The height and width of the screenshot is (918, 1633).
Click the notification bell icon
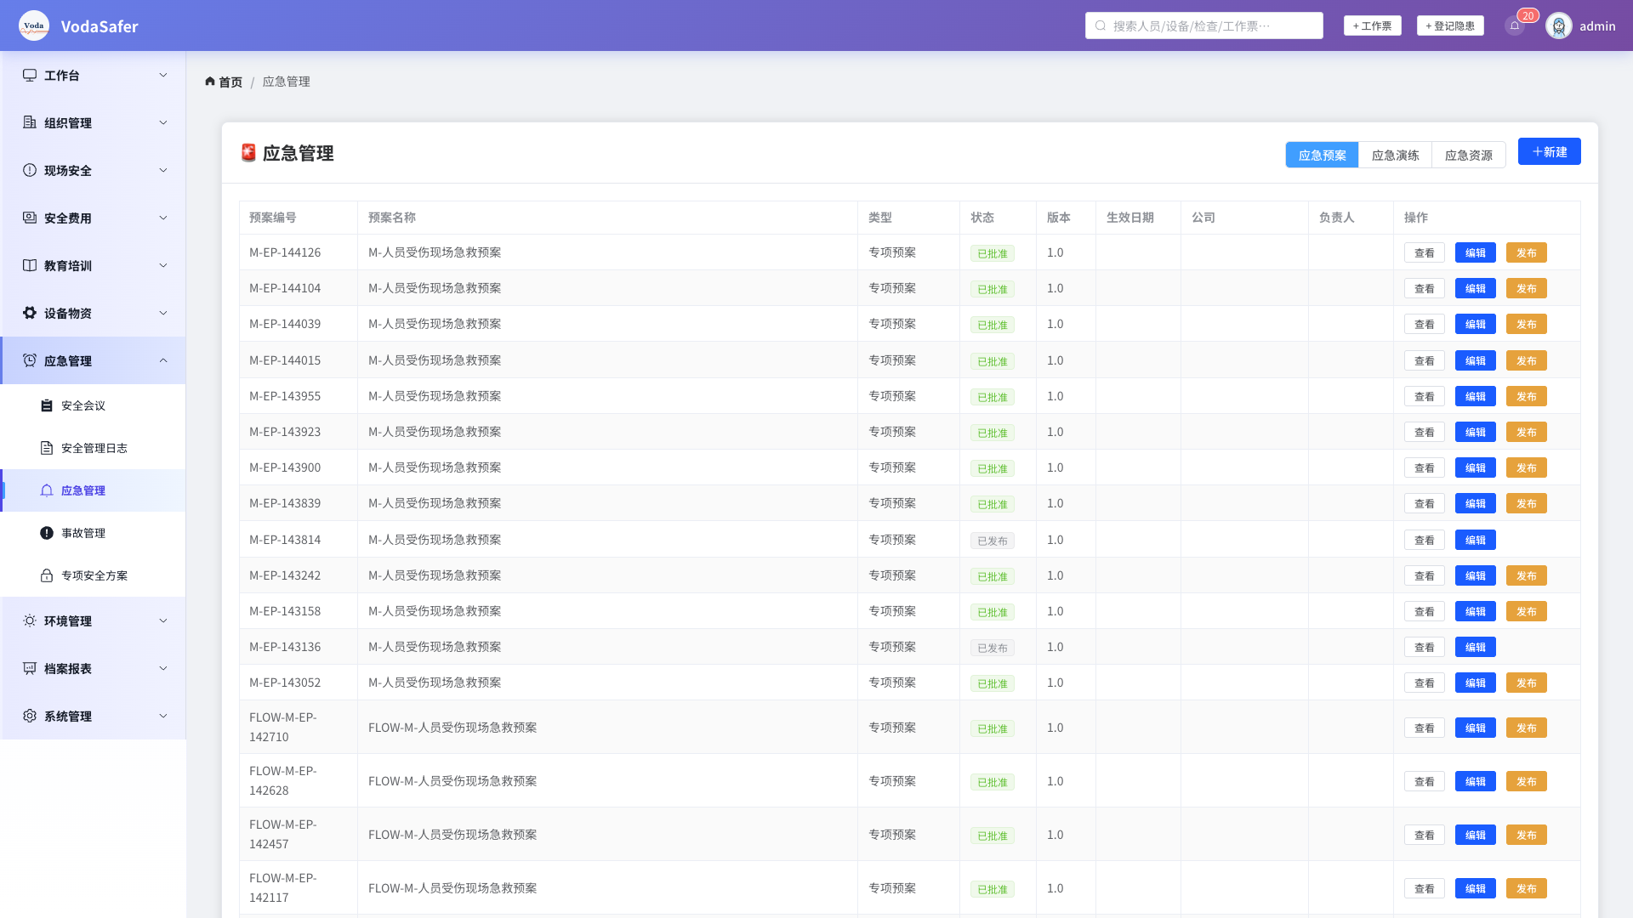click(x=1515, y=25)
